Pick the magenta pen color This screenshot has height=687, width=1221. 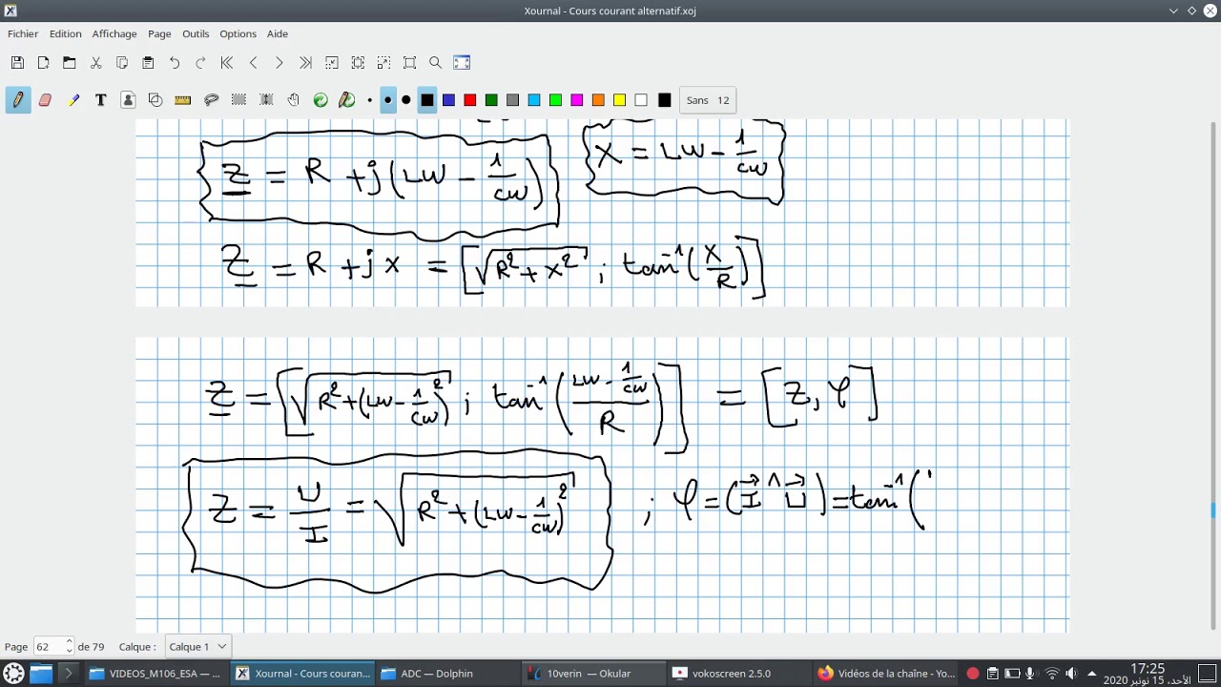[576, 100]
